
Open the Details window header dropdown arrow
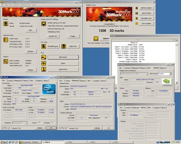(177, 40)
